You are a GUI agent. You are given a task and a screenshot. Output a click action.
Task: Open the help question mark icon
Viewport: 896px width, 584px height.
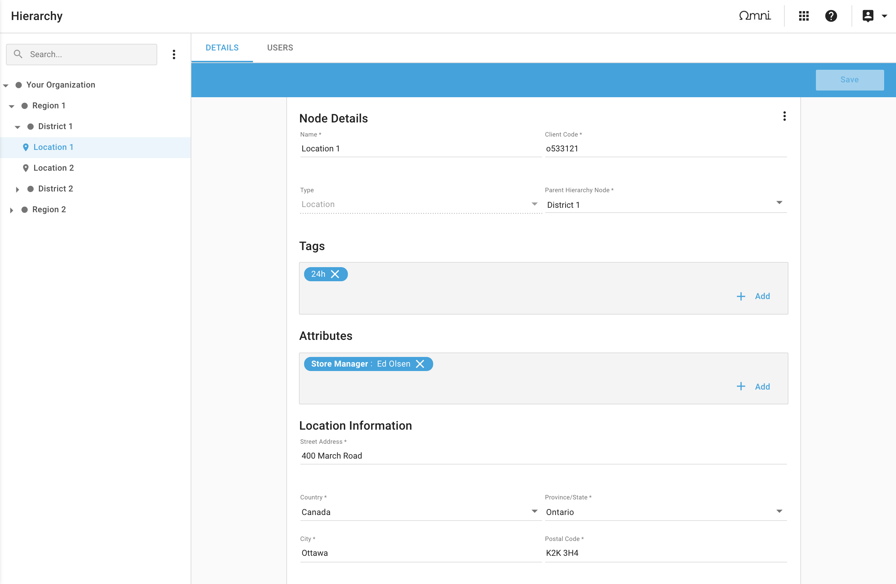click(x=831, y=16)
